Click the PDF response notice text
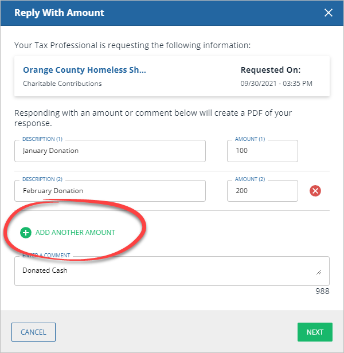The height and width of the screenshot is (353, 344). pyautogui.click(x=153, y=118)
